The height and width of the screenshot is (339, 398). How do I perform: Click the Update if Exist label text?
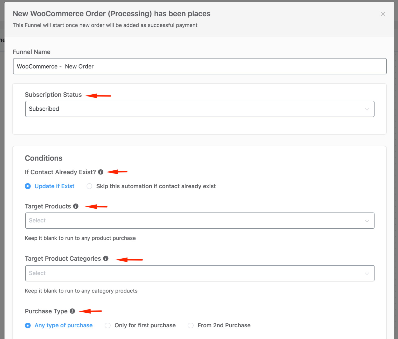coord(54,186)
